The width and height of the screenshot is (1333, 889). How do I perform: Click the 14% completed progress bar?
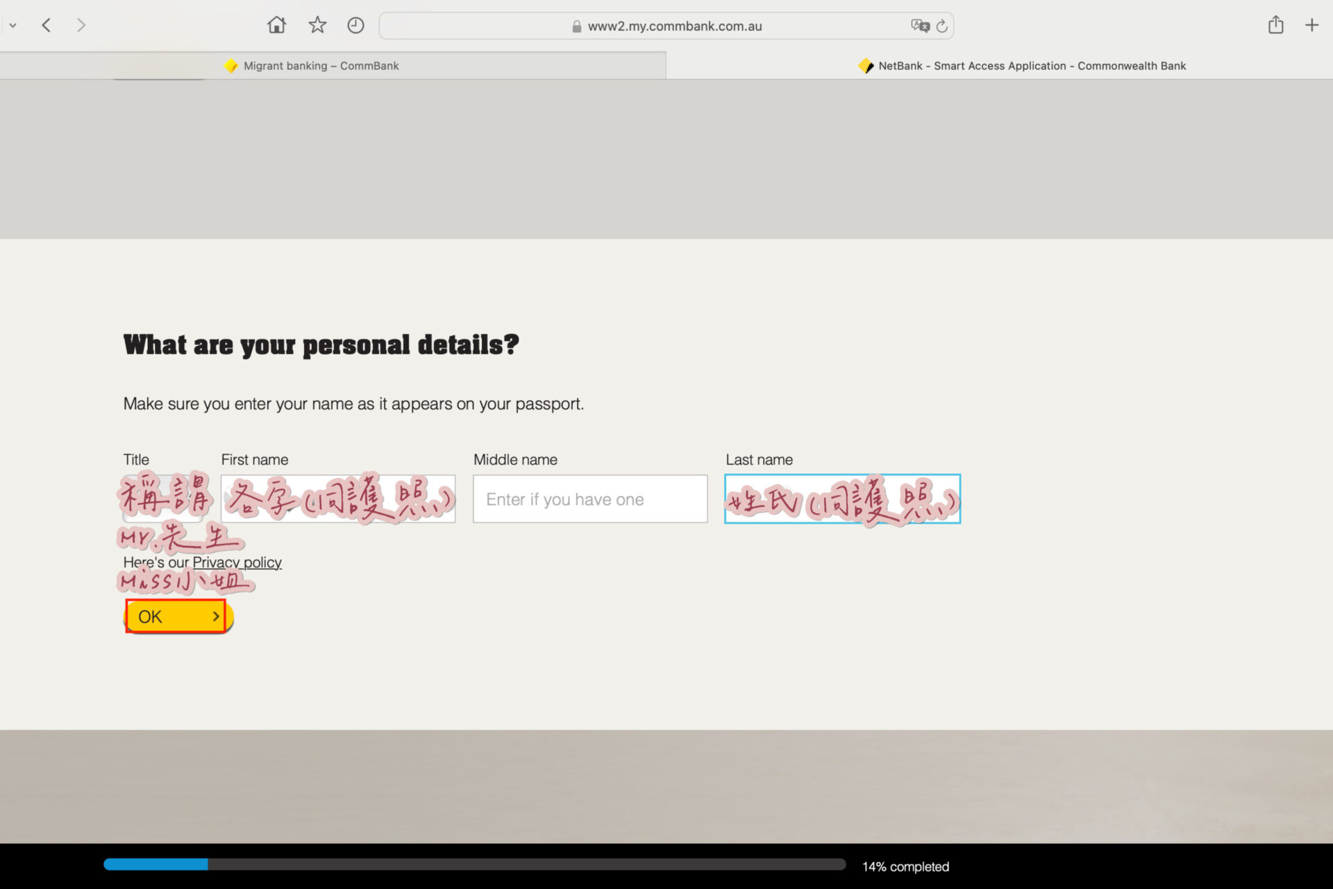tap(474, 865)
